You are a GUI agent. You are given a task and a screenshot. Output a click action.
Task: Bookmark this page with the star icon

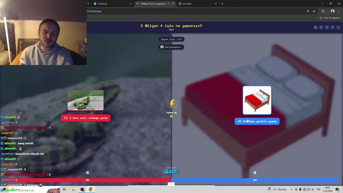[314, 11]
